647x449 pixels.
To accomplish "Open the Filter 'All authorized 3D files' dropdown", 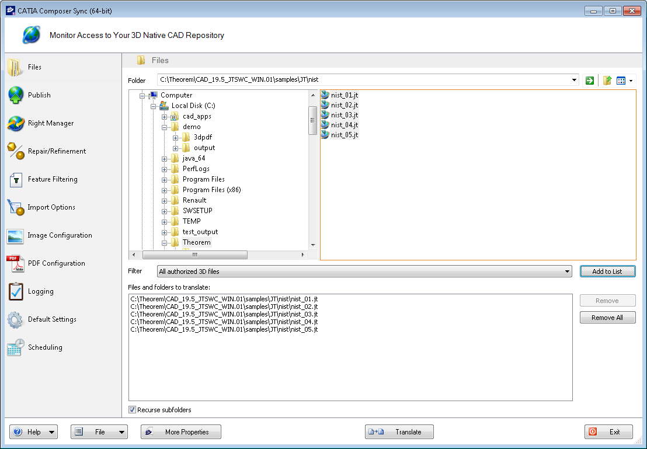I will tap(364, 271).
